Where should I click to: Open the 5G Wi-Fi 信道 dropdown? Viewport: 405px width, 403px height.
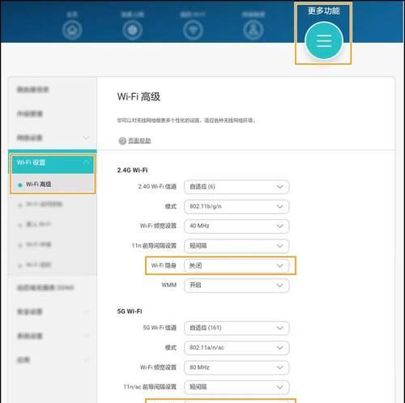tap(237, 328)
